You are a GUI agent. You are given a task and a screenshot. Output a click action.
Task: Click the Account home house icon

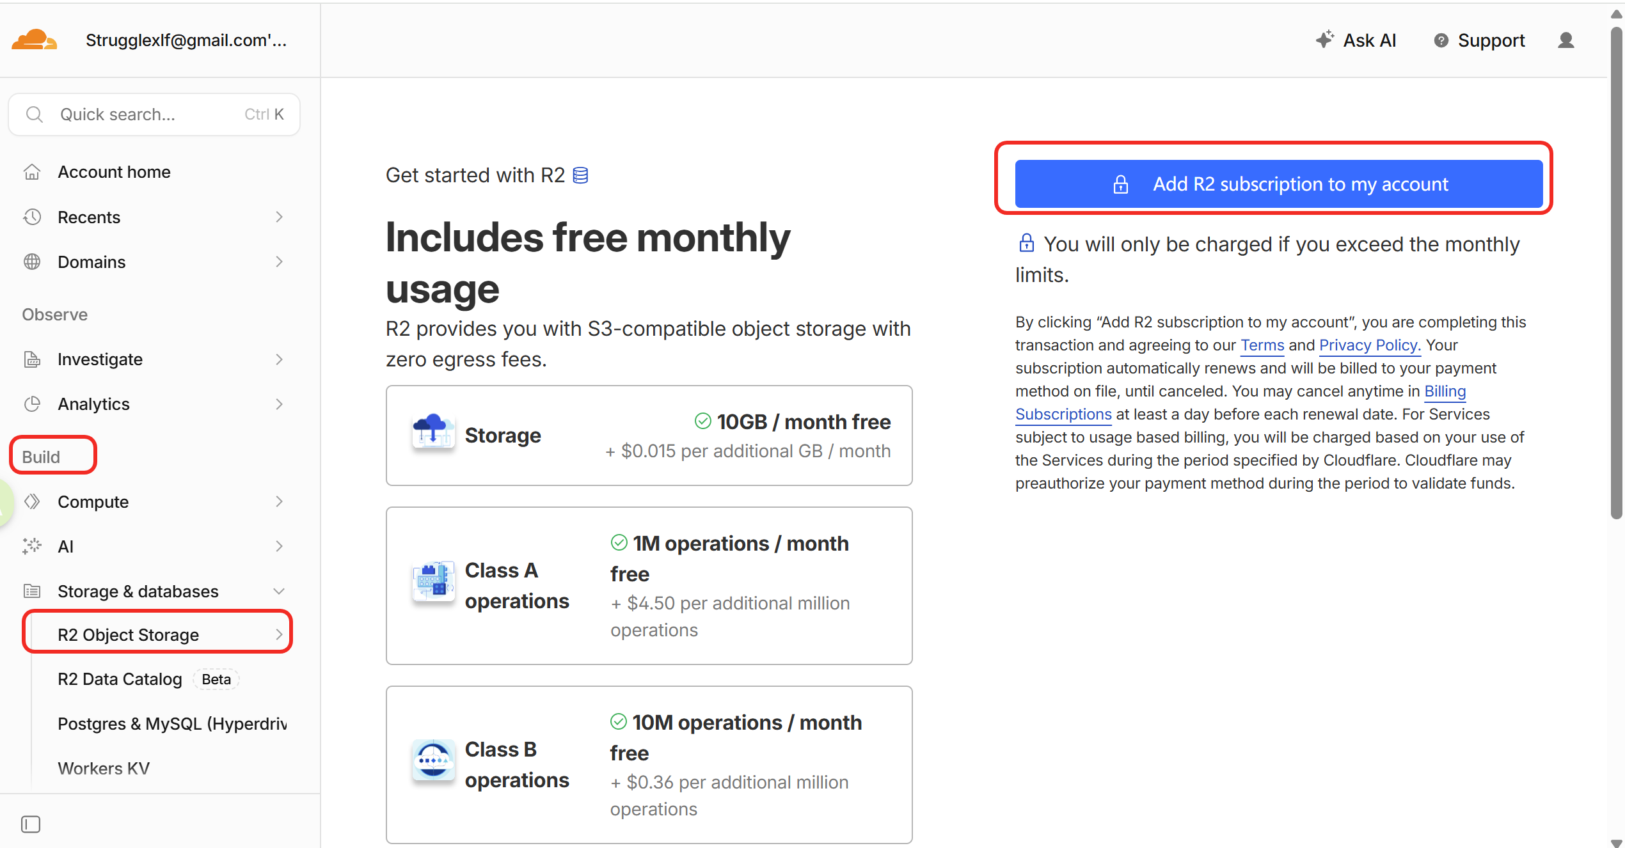32,172
